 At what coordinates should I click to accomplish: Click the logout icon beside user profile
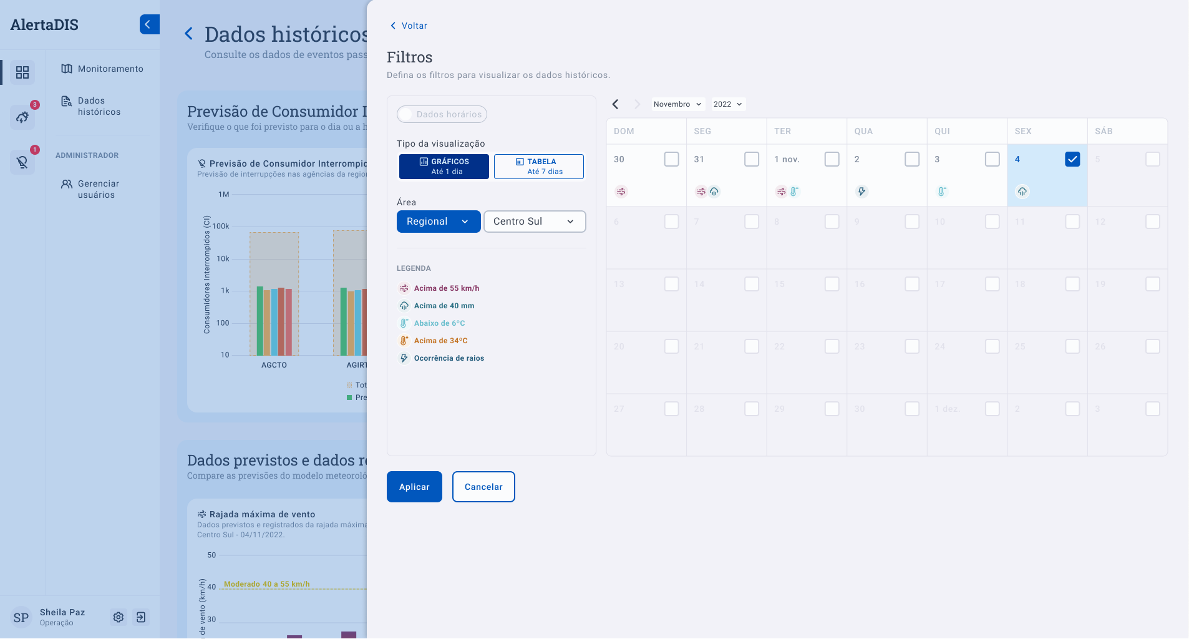tap(141, 617)
